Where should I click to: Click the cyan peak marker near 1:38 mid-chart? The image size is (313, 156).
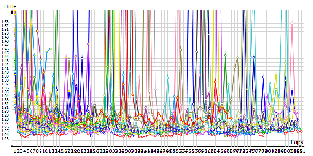[167, 78]
